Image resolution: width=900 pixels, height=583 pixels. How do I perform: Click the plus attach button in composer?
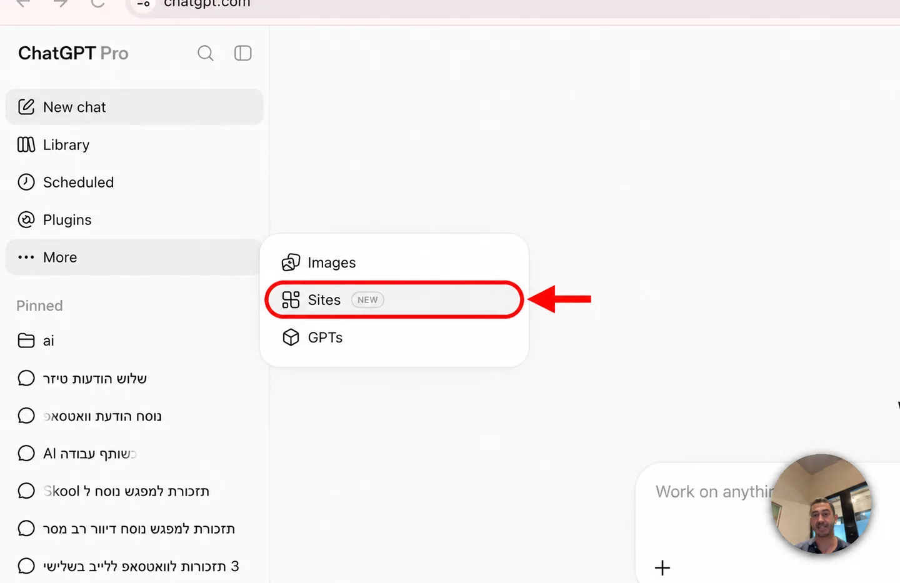tap(662, 567)
